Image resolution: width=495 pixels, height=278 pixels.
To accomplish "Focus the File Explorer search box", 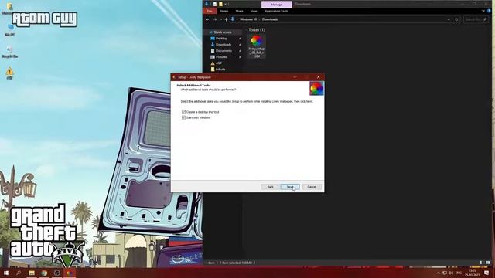I will (476, 19).
